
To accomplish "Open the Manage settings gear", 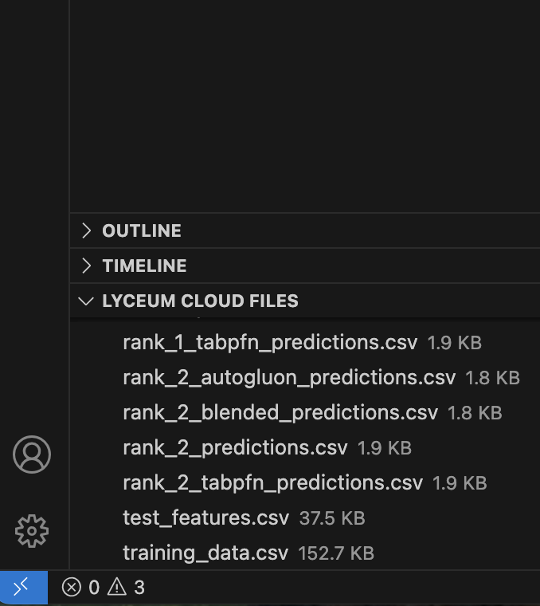I will coord(32,530).
